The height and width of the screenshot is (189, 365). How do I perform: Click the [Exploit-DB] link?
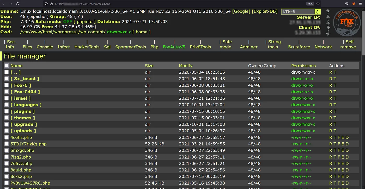(x=265, y=11)
